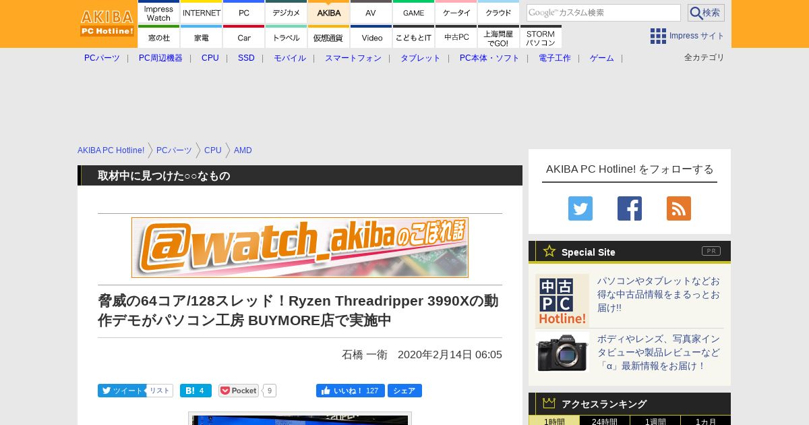Screen dimensions: 809x425
Task: Click the Facebook Like button
Action: [x=350, y=391]
